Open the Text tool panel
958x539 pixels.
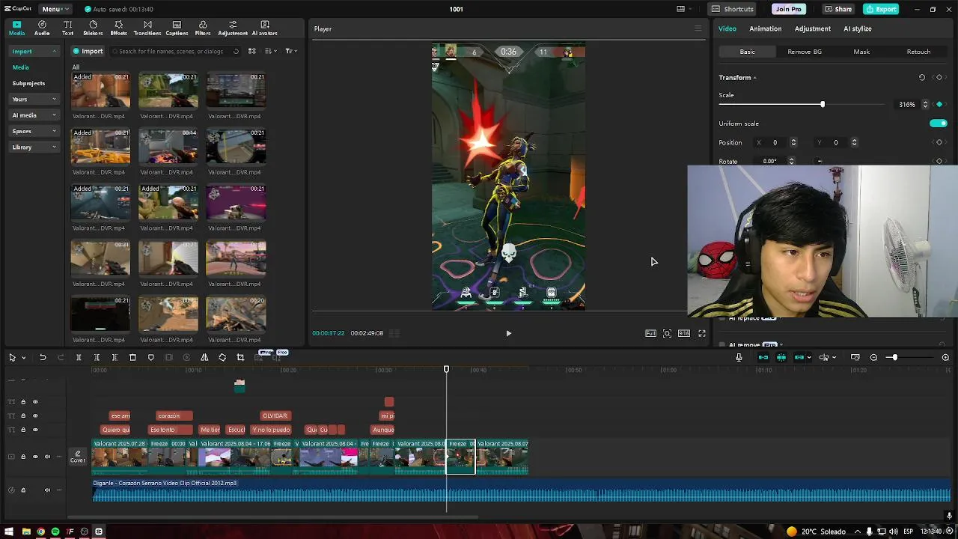click(x=67, y=28)
